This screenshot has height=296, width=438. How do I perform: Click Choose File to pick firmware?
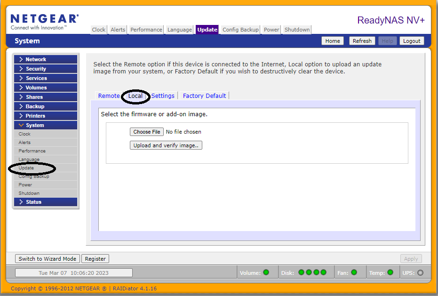(x=147, y=132)
